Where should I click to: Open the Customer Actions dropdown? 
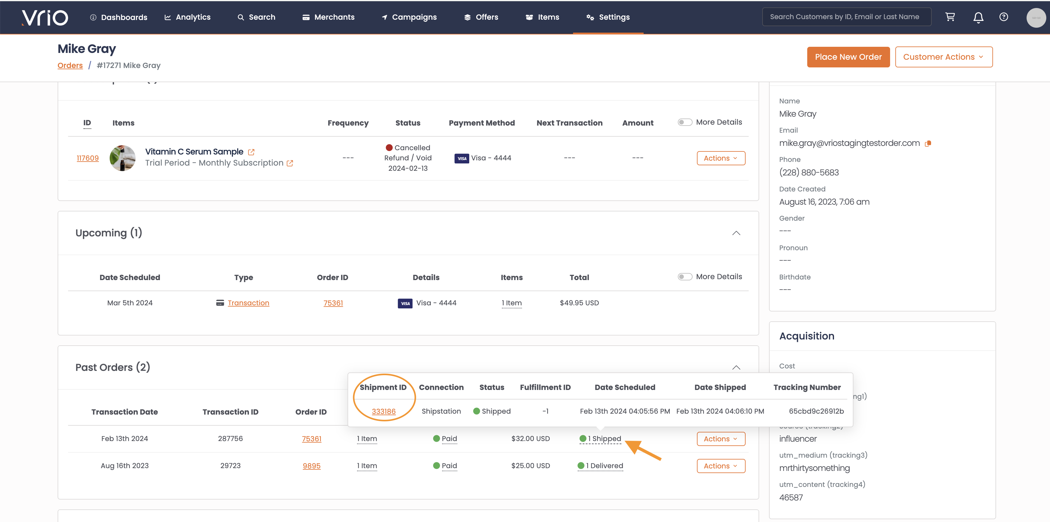[944, 57]
